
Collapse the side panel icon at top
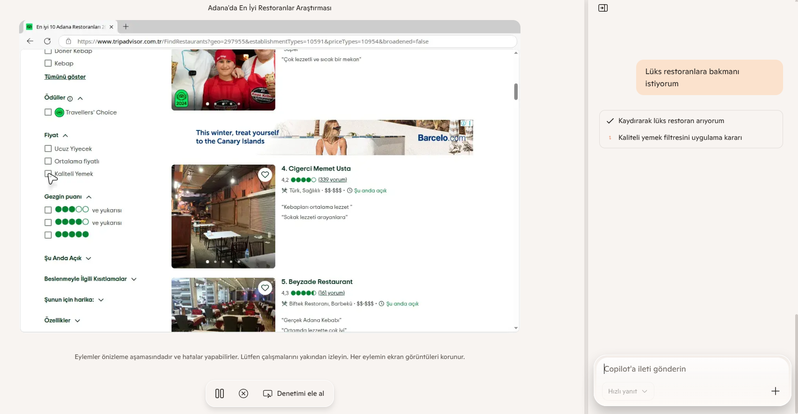603,8
